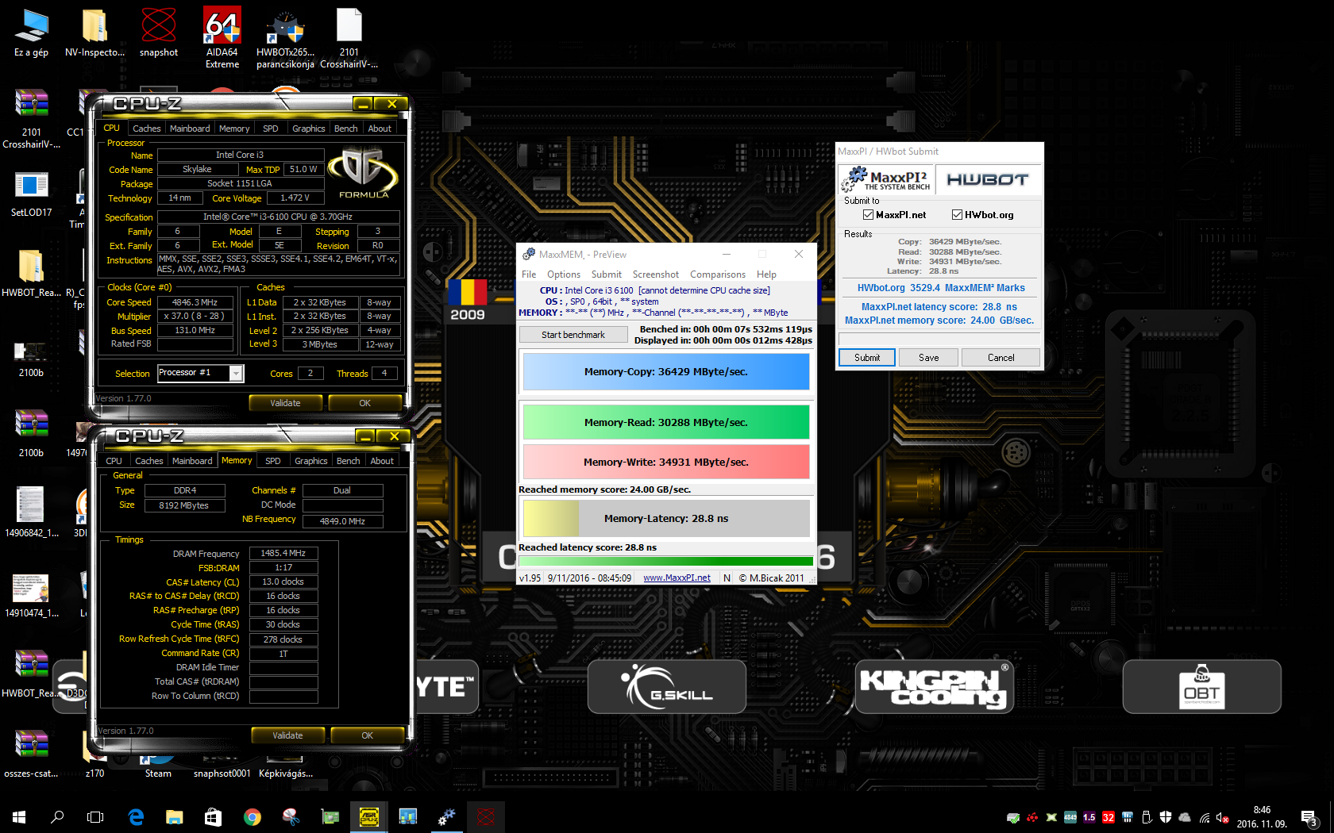Expand the Processor #1 selection dropdown
The width and height of the screenshot is (1334, 833).
[x=236, y=374]
